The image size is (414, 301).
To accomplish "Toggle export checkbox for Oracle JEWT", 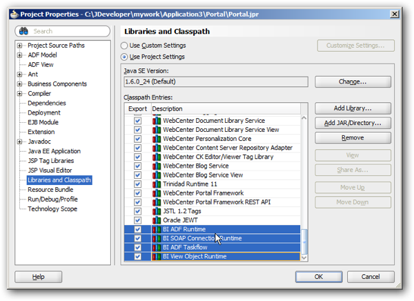I will pos(137,220).
